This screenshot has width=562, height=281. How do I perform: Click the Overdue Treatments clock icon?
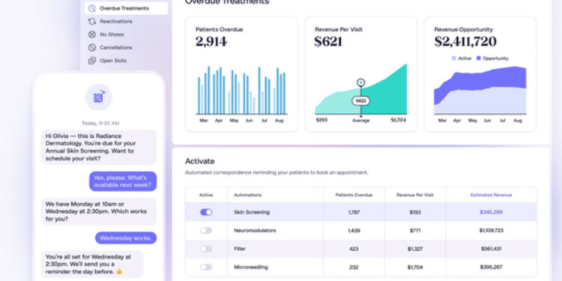(92, 8)
